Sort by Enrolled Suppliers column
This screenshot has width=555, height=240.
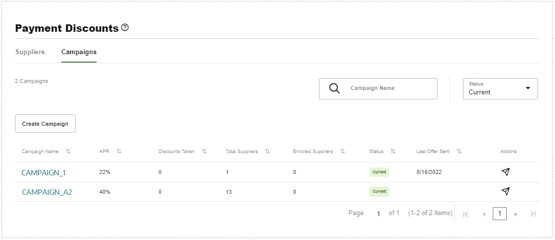pos(342,152)
